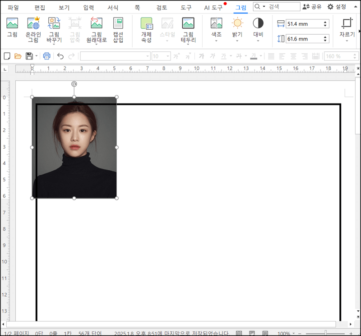
Task: Open the 쪽 menu
Action: pyautogui.click(x=137, y=8)
